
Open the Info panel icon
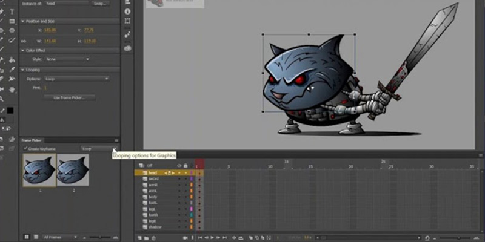coord(127,11)
